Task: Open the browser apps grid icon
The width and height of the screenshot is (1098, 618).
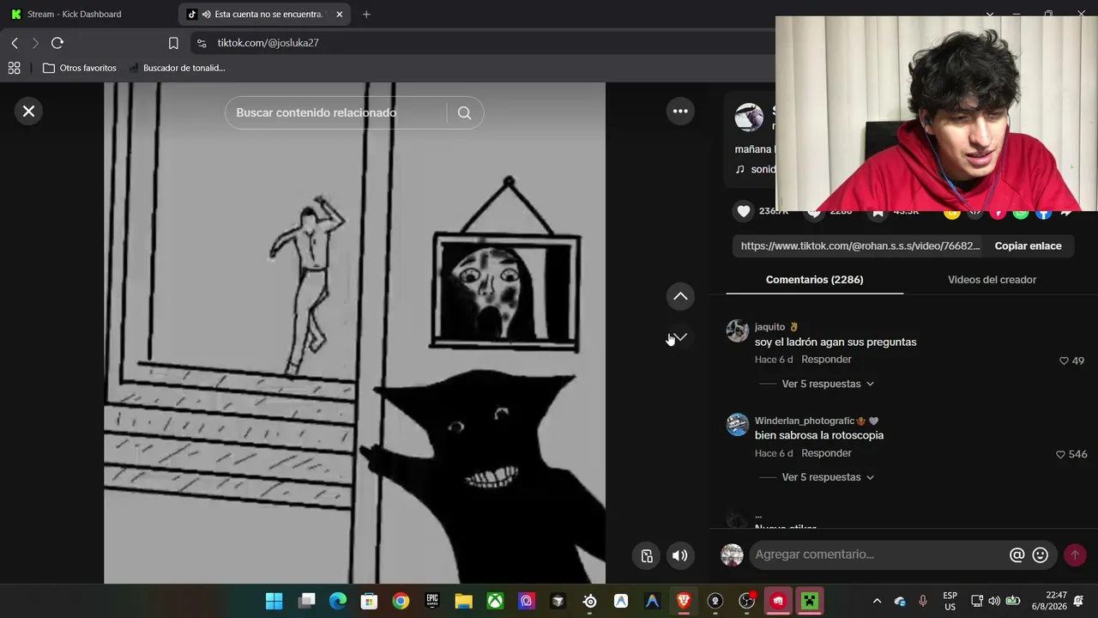Action: point(14,68)
